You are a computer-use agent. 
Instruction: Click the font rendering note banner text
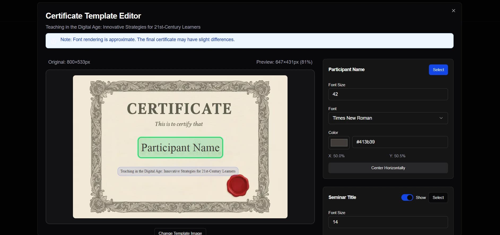147,40
